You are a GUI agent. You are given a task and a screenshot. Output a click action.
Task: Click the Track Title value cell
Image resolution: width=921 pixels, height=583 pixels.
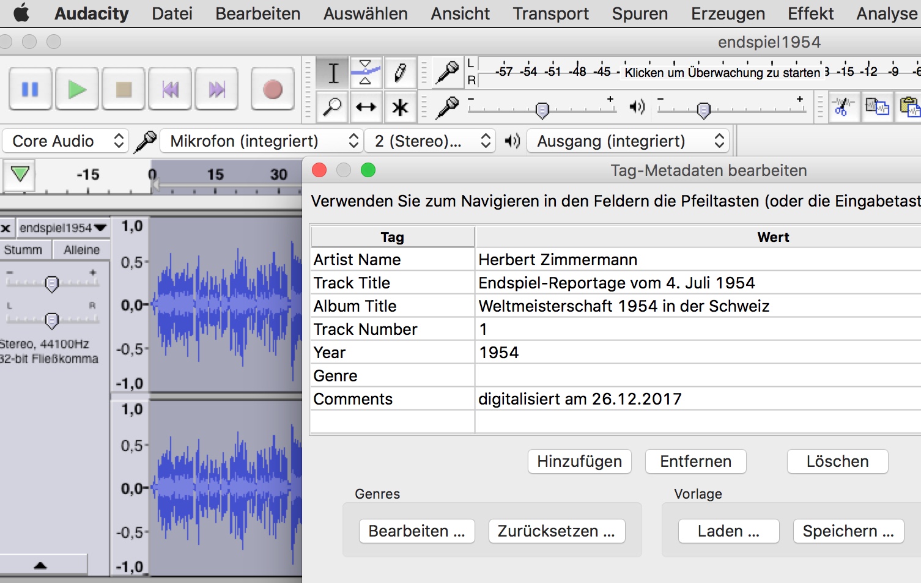tap(698, 283)
